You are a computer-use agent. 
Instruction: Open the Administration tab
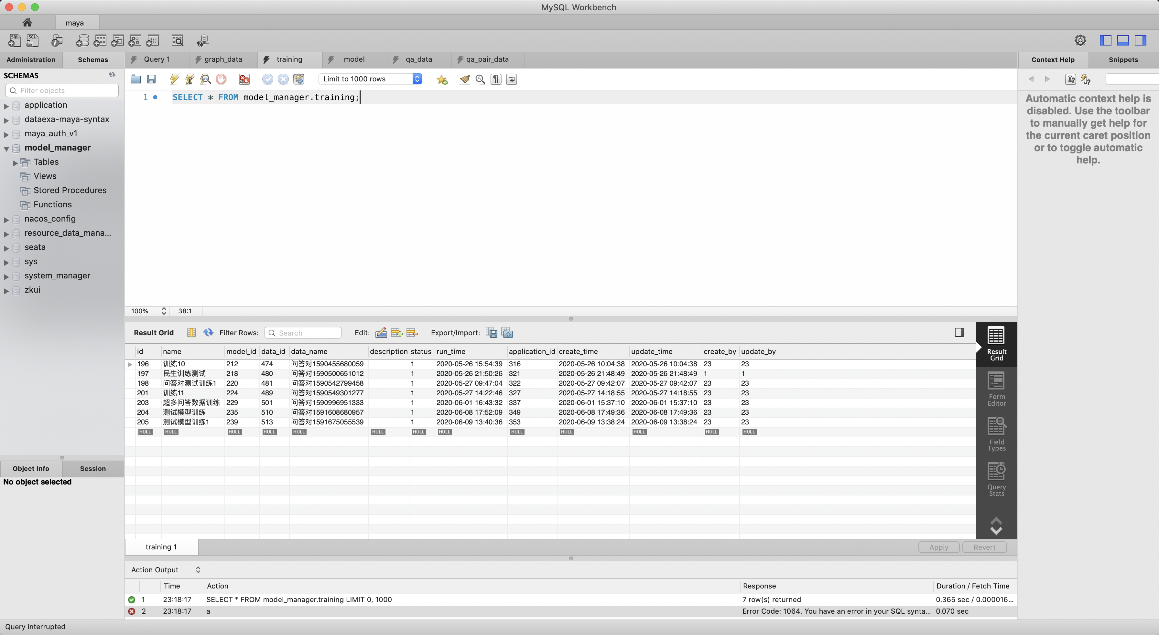[31, 59]
